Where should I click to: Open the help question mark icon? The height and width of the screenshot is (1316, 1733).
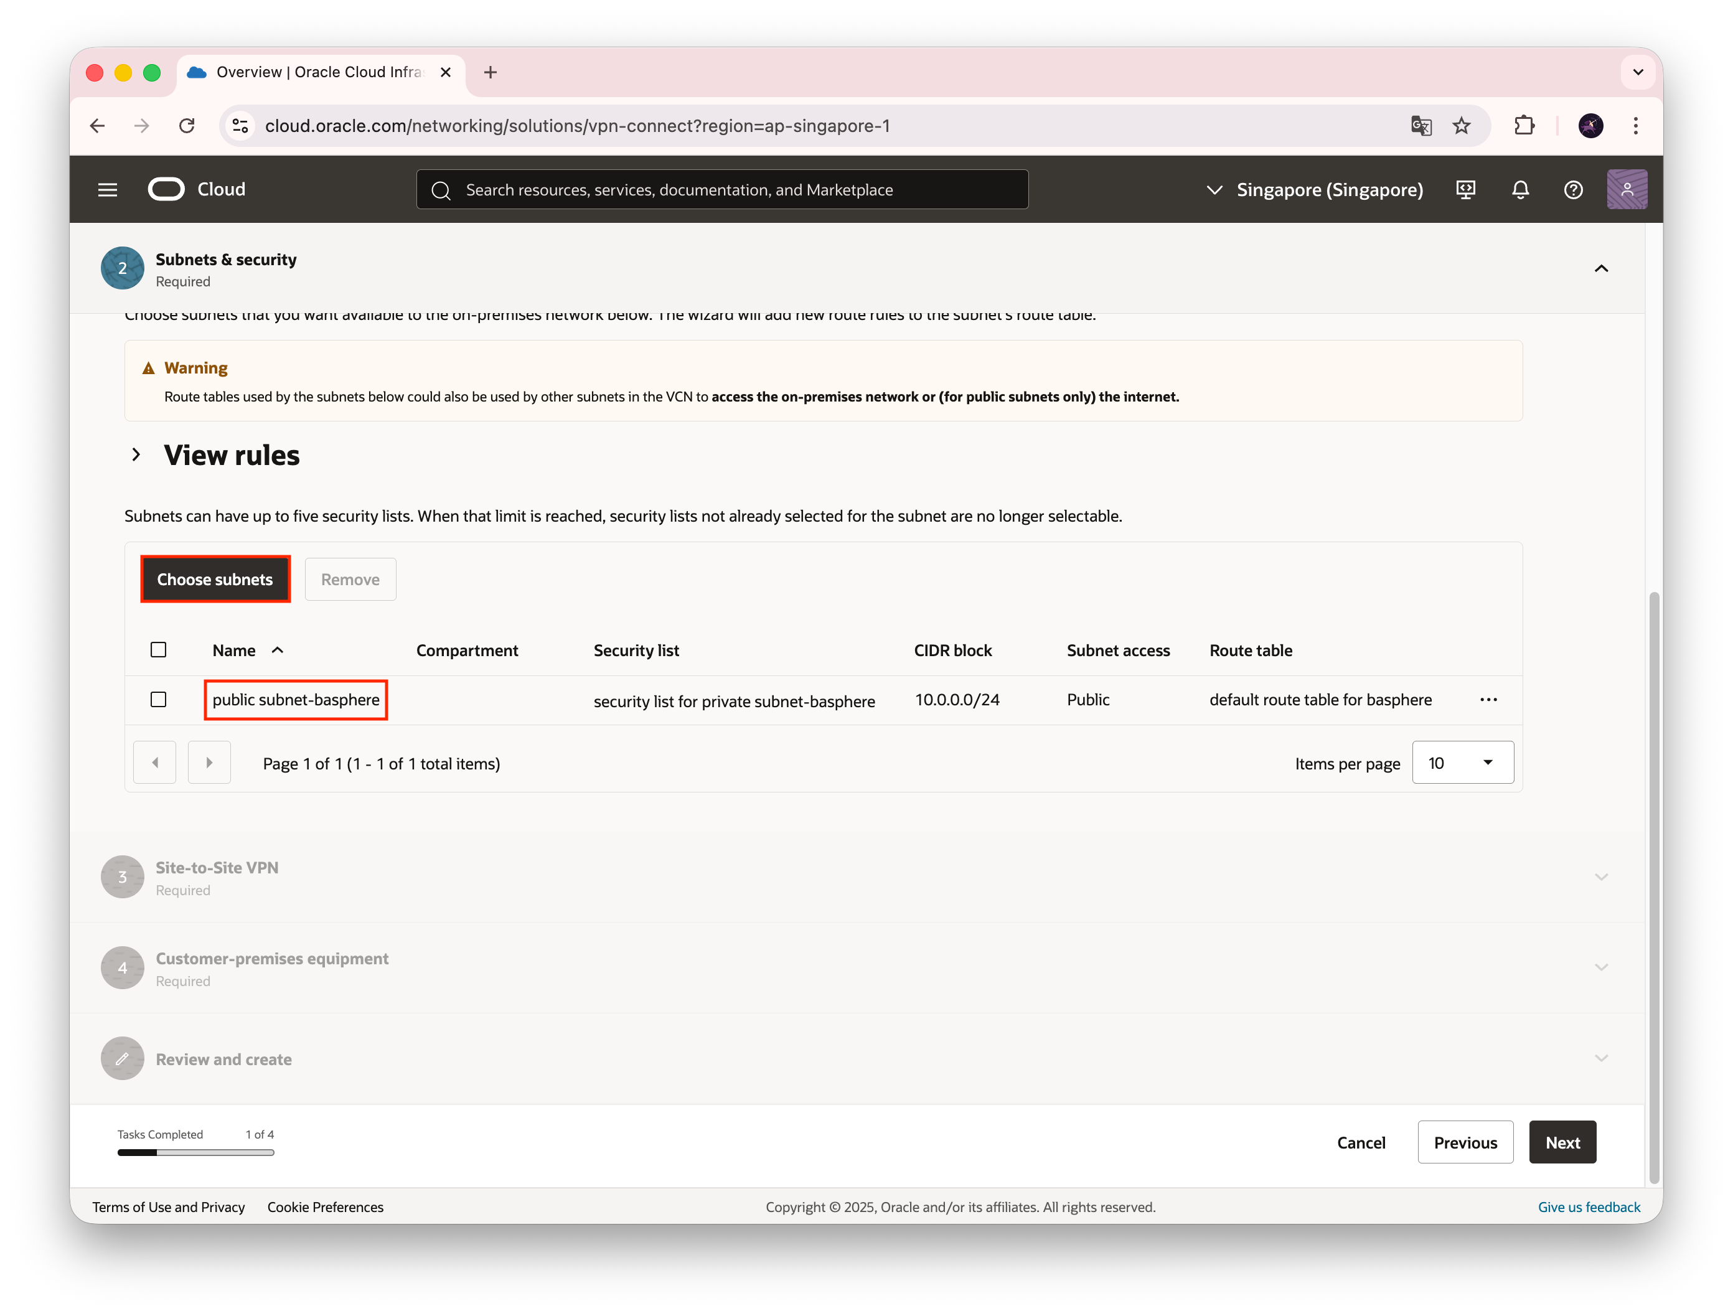click(x=1572, y=190)
